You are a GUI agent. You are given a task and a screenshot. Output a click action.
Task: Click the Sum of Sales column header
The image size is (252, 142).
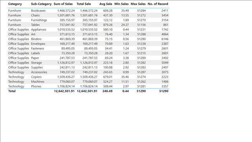63,4
